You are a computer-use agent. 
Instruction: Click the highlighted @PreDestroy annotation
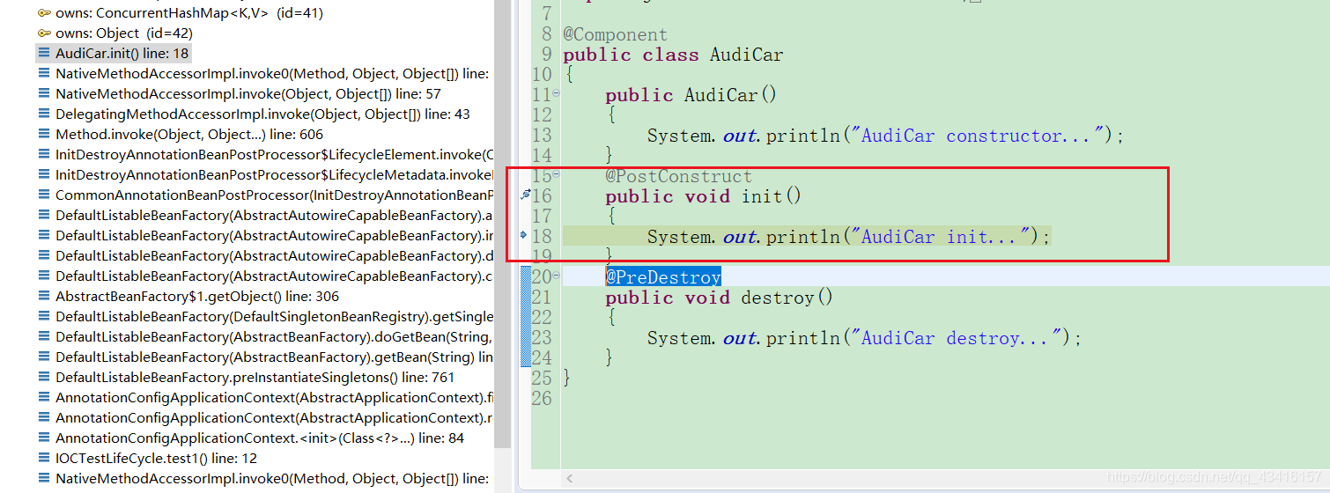click(663, 277)
